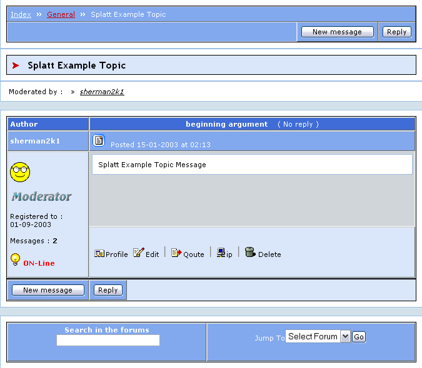Image resolution: width=422 pixels, height=368 pixels.
Task: Click the post document icon beside date
Action: tap(99, 140)
